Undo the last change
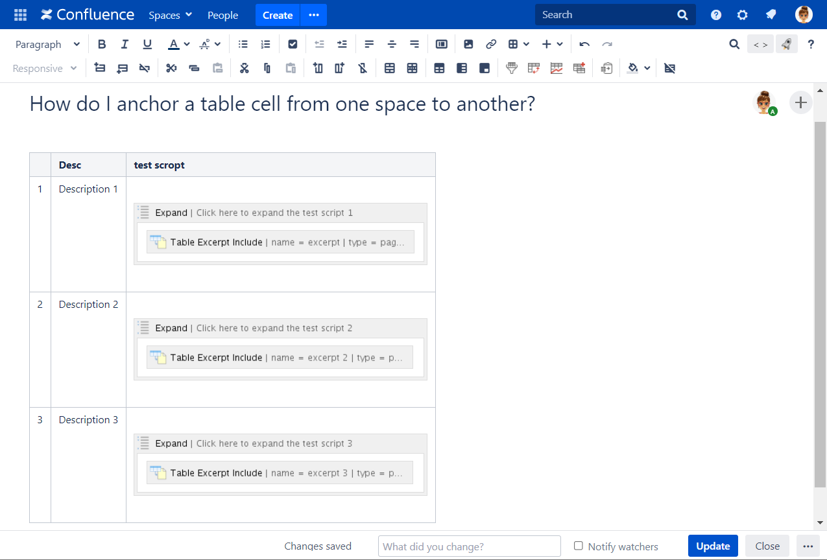This screenshot has width=827, height=560. tap(584, 43)
